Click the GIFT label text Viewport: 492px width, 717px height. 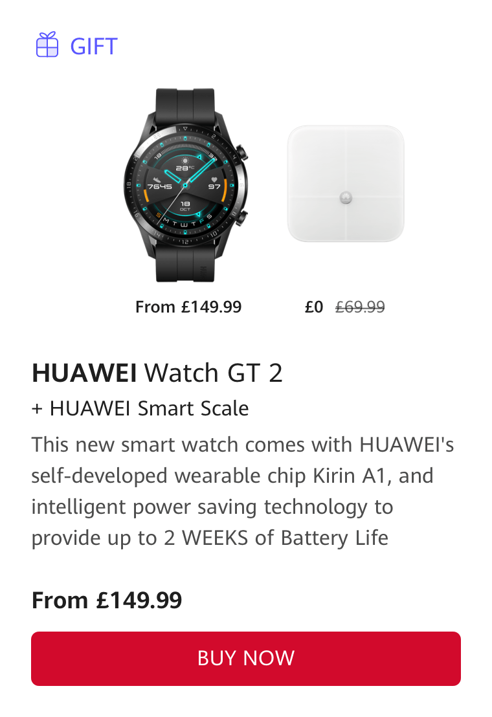click(94, 46)
